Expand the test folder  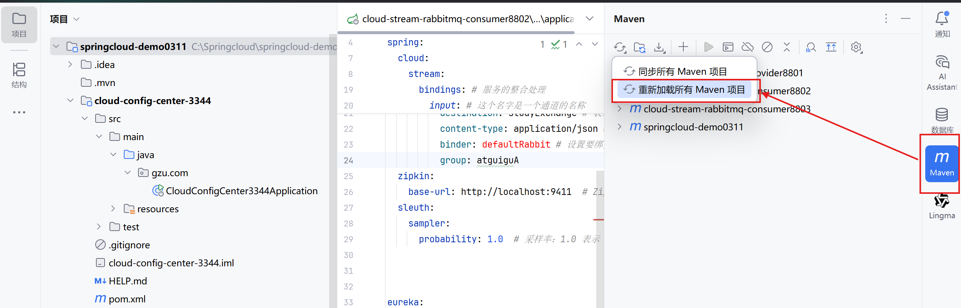(x=99, y=227)
